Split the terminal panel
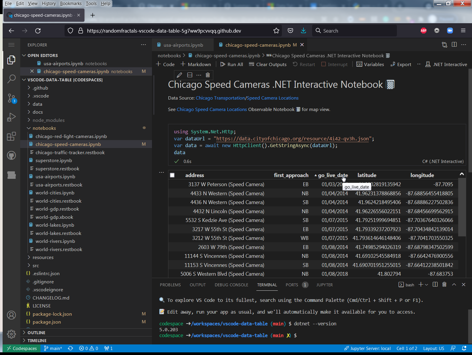The width and height of the screenshot is (472, 355). click(x=435, y=285)
